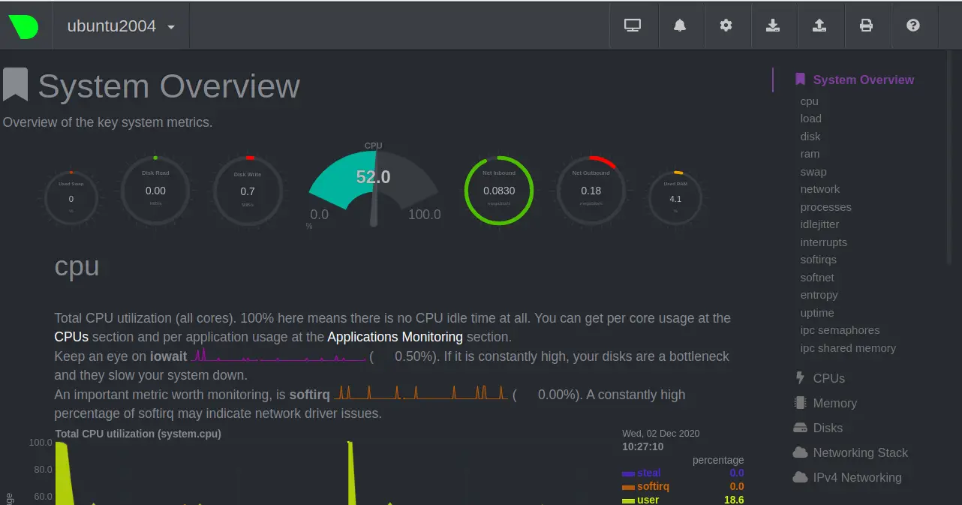
Task: Open the ubuntu2004 node dropdown
Action: pos(121,26)
